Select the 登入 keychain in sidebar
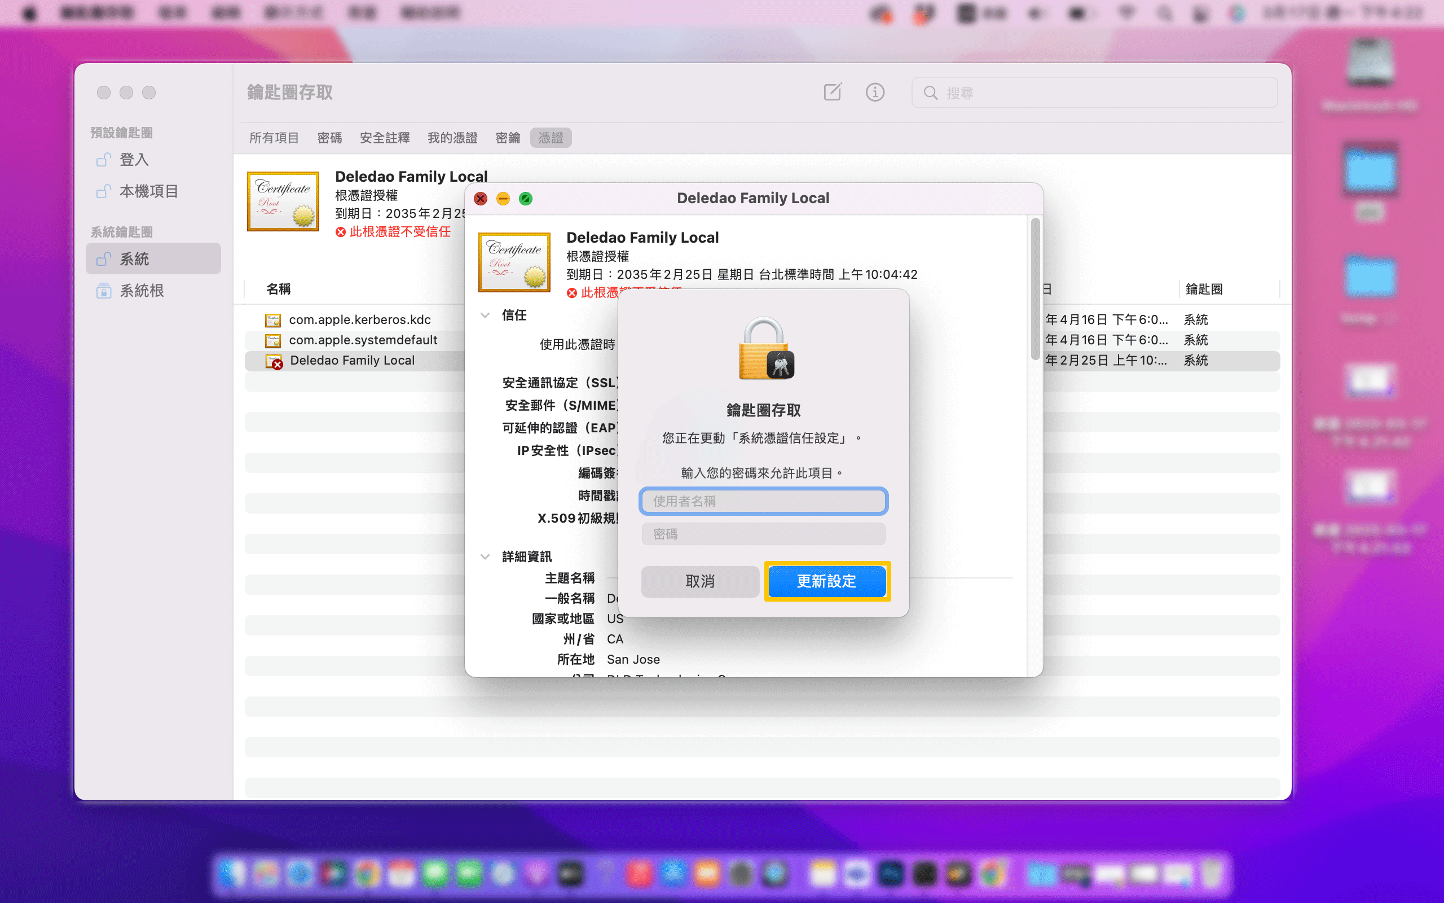 (153, 160)
